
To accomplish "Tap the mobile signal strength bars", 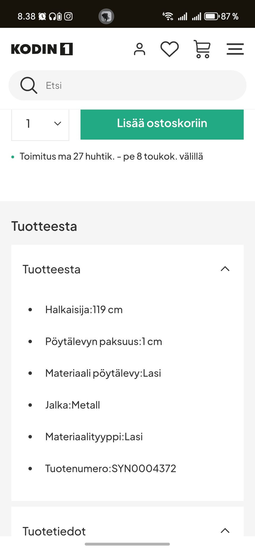I will coord(183,16).
